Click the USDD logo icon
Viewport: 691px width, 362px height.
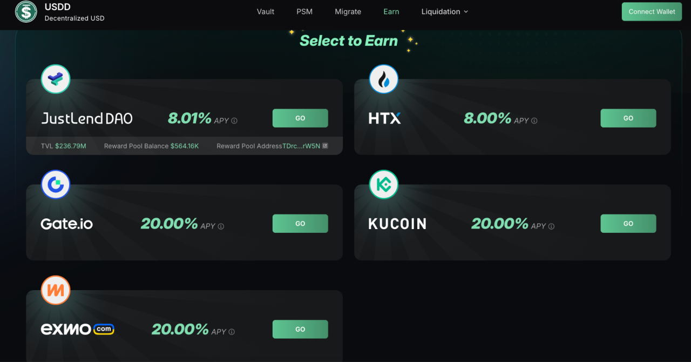pyautogui.click(x=26, y=11)
